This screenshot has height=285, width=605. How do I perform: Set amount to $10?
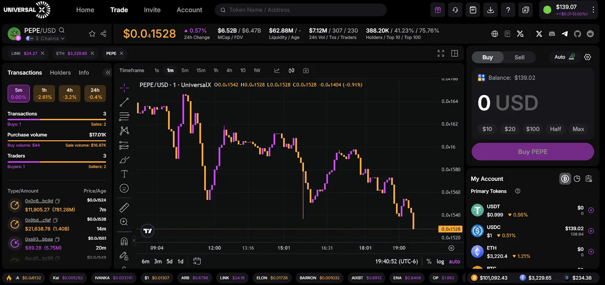click(x=487, y=129)
